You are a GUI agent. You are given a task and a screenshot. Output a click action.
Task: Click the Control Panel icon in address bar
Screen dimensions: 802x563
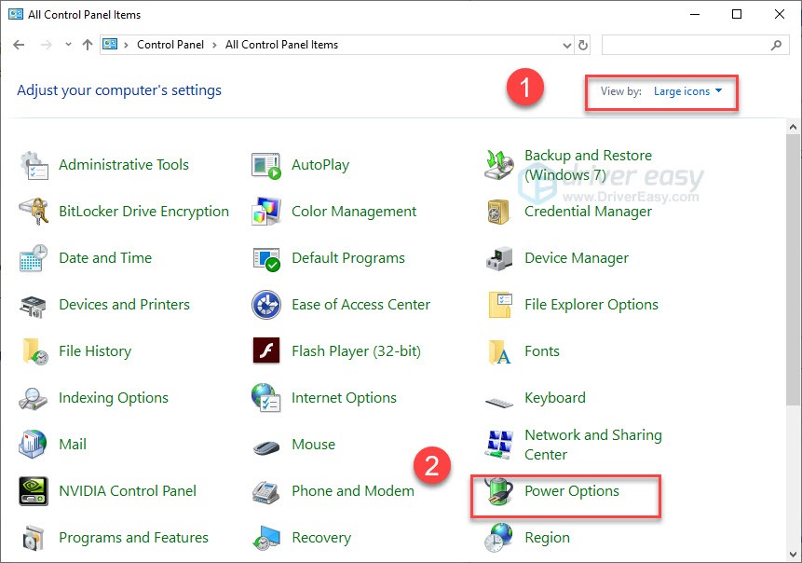coord(110,45)
